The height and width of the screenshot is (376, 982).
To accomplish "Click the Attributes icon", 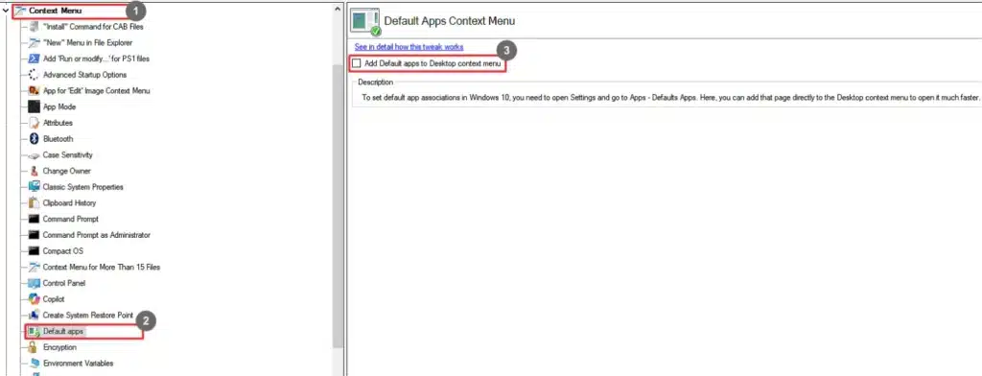I will tap(34, 123).
